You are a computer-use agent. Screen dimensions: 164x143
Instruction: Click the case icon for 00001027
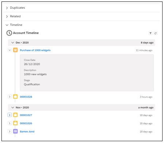[x=15, y=115]
